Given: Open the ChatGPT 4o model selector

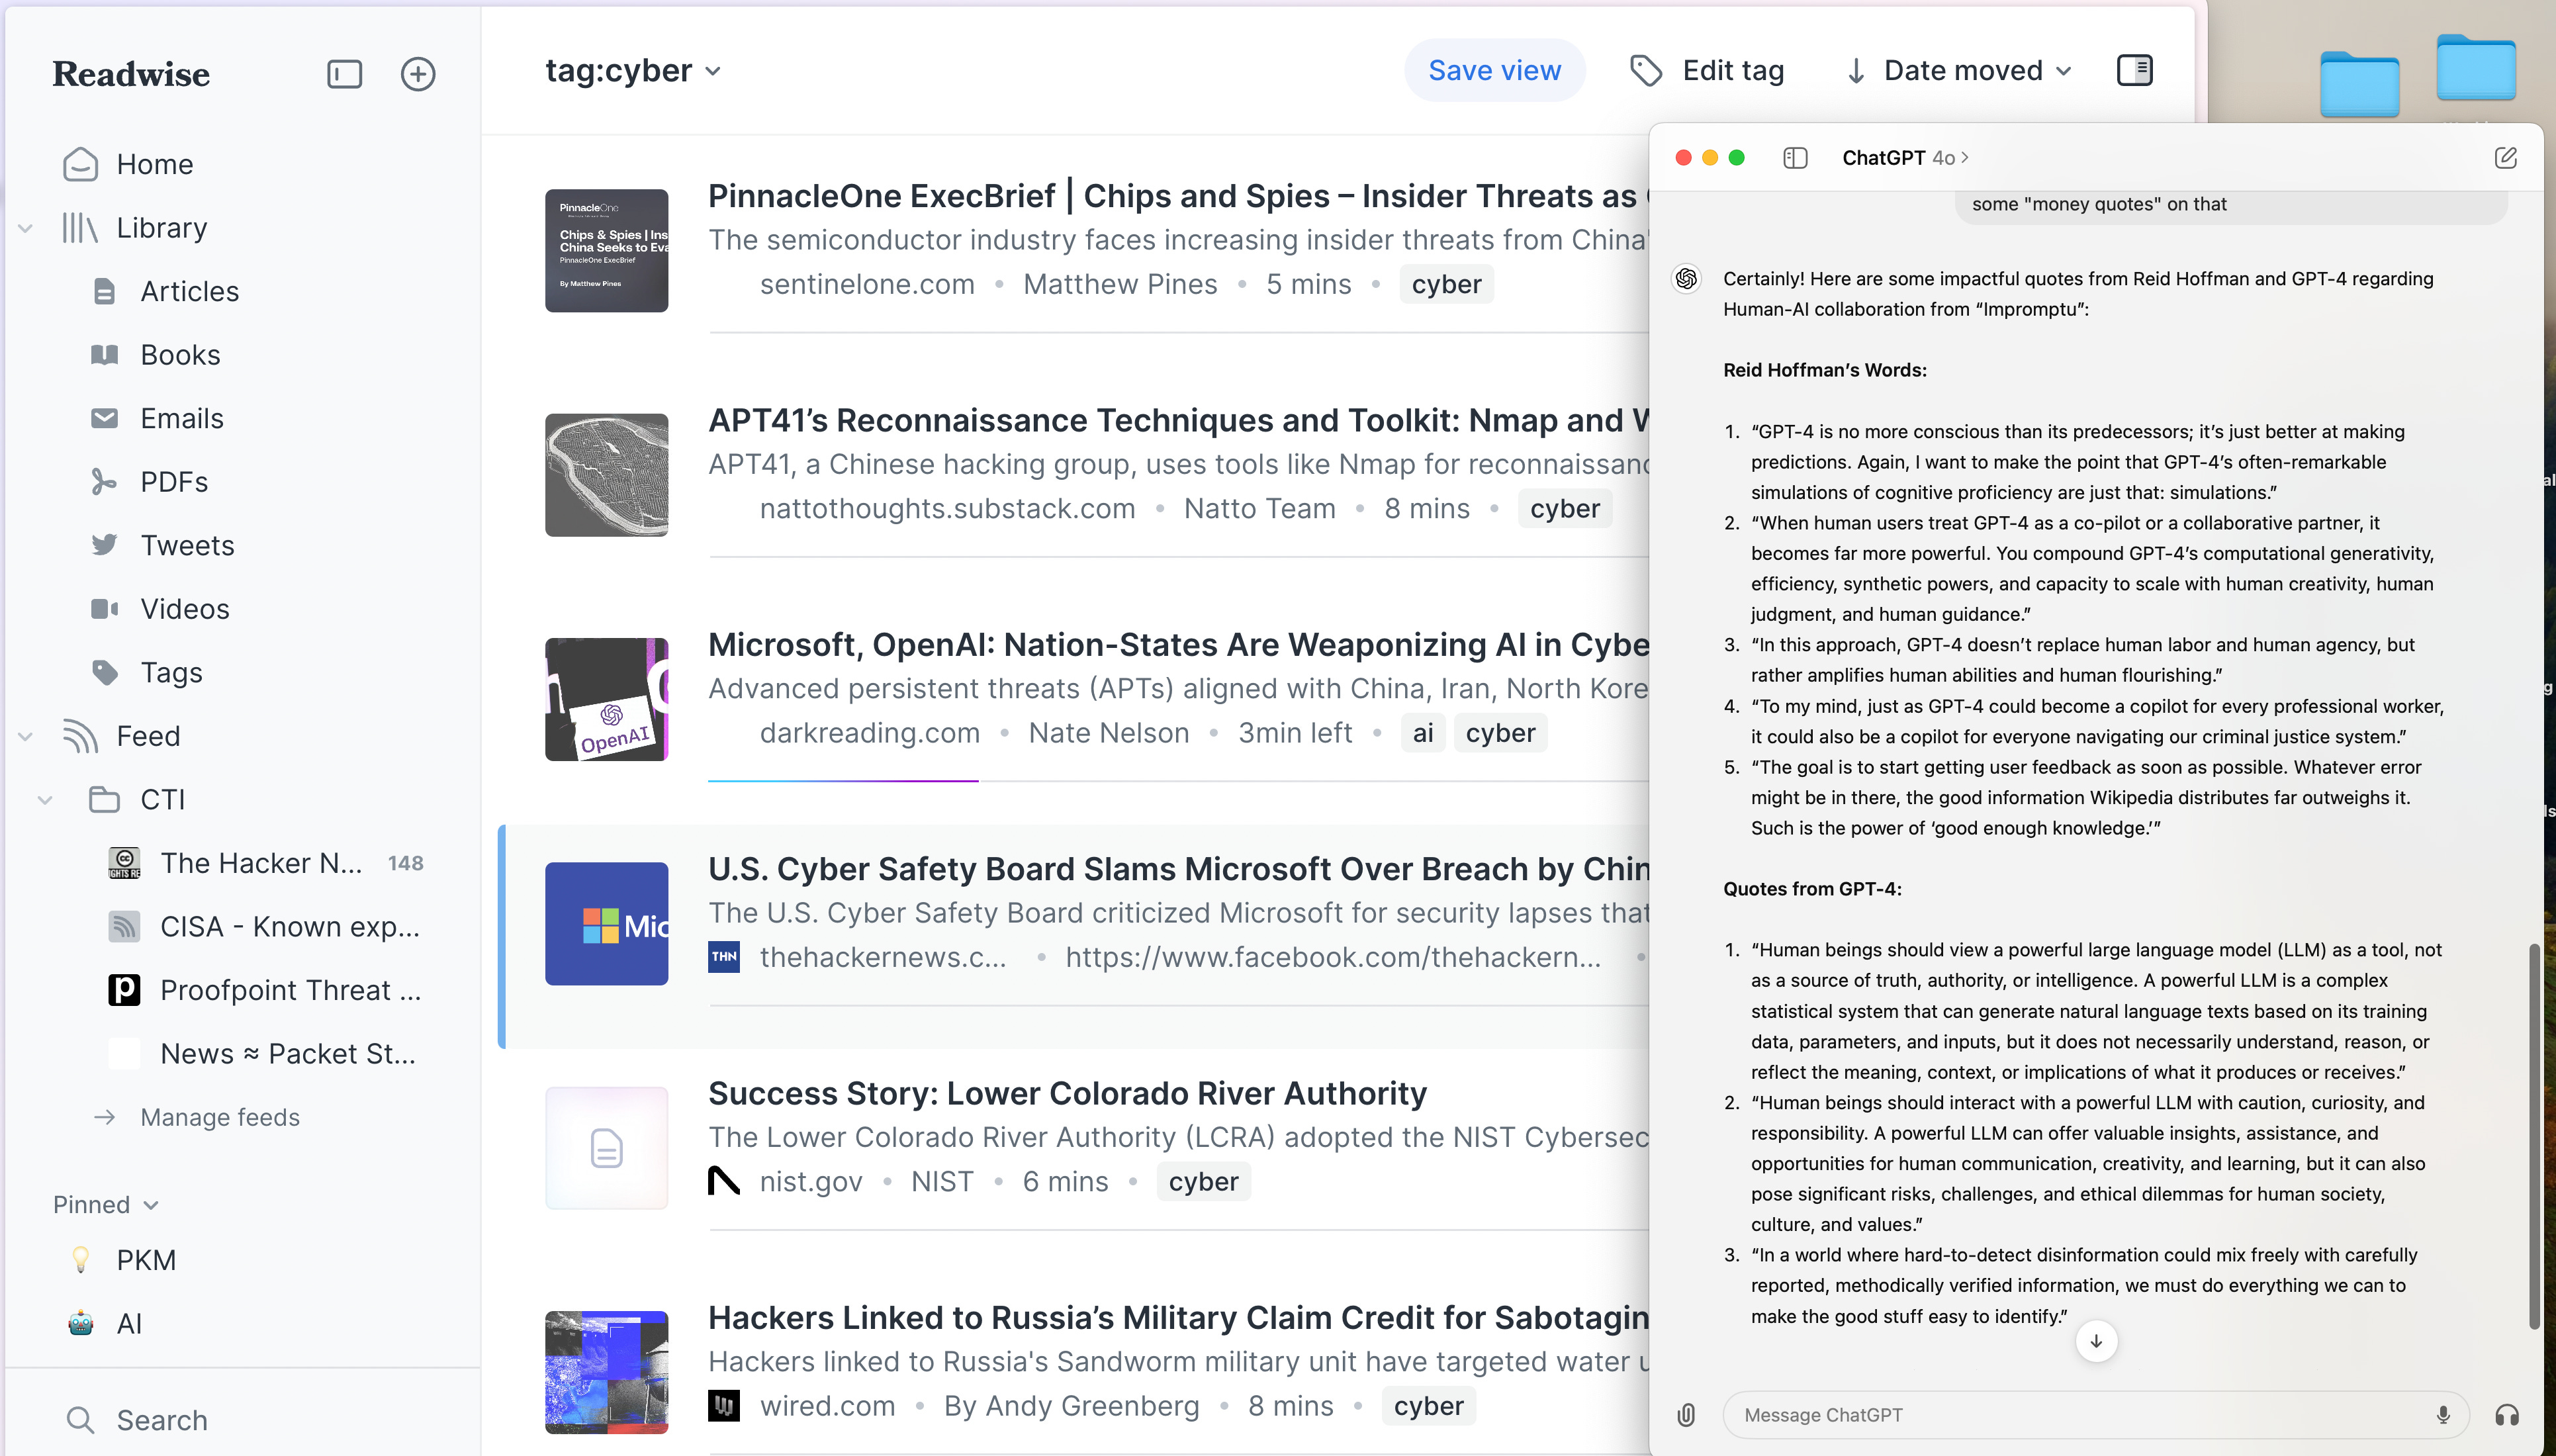Looking at the screenshot, I should click(x=1905, y=158).
